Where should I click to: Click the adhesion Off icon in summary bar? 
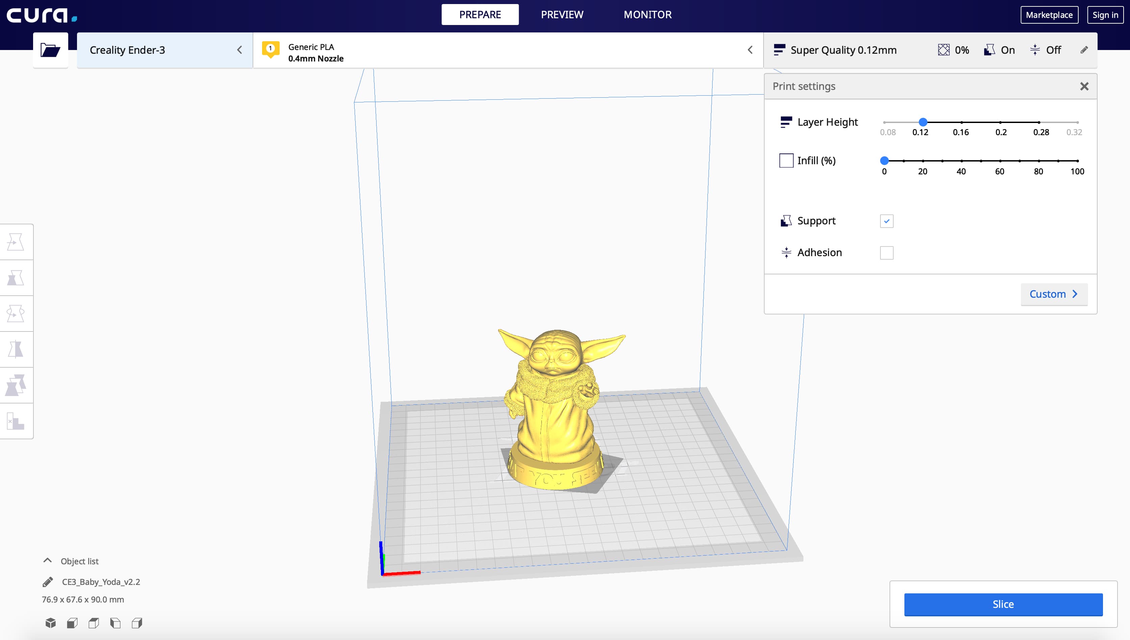click(x=1035, y=50)
